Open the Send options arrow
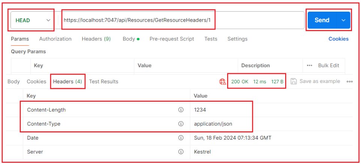361x164 pixels. (x=343, y=20)
